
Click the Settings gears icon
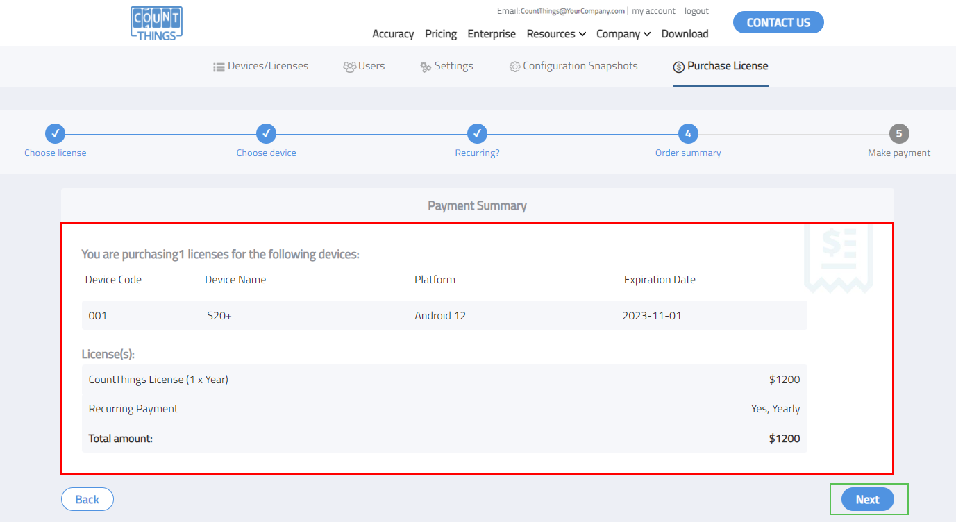(426, 67)
